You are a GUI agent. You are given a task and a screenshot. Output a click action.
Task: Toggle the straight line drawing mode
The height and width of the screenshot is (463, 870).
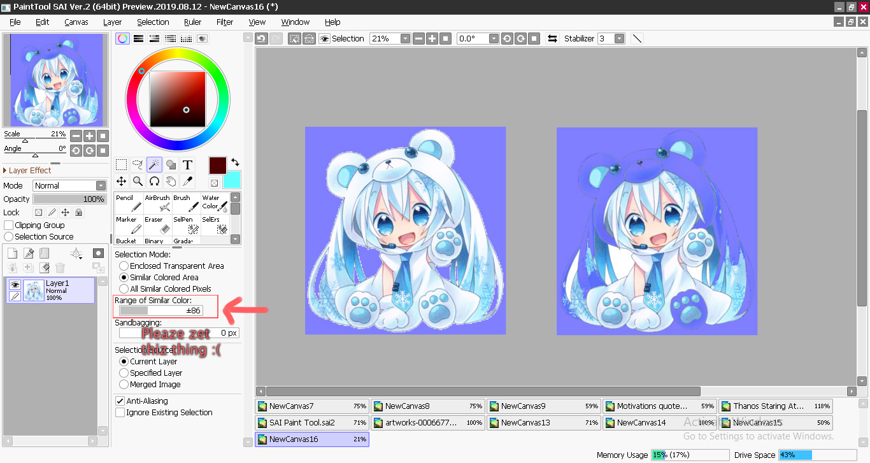click(x=637, y=38)
